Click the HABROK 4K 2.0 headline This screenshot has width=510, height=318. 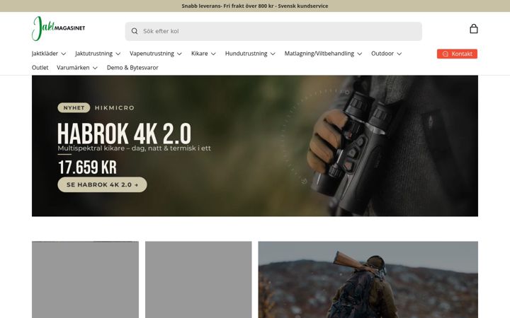pos(124,134)
